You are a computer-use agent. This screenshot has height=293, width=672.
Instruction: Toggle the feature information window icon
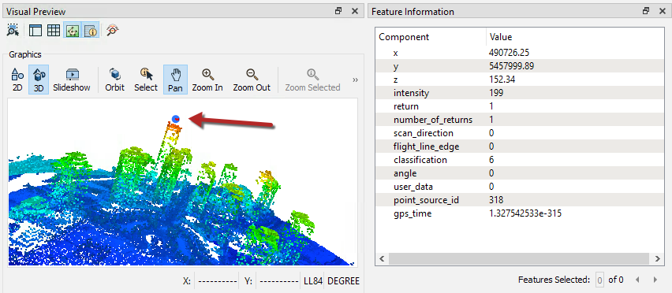point(91,31)
